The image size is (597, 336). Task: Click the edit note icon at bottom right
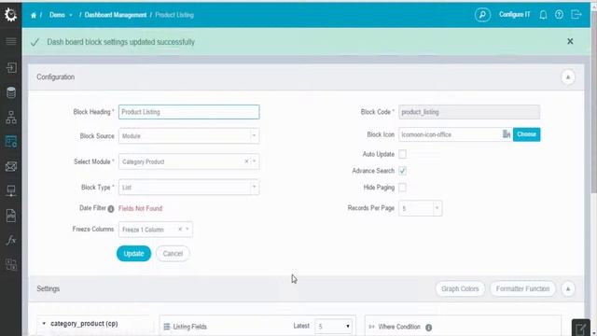pyautogui.click(x=580, y=328)
